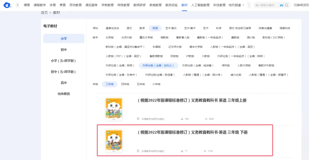This screenshot has height=160, width=309.
Task: Open the 三年级上册 textbook cover thumbnail
Action: 114,109
